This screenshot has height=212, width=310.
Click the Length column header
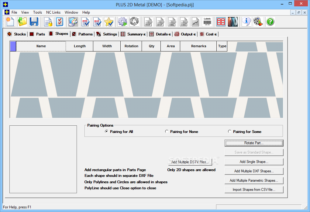click(x=80, y=46)
